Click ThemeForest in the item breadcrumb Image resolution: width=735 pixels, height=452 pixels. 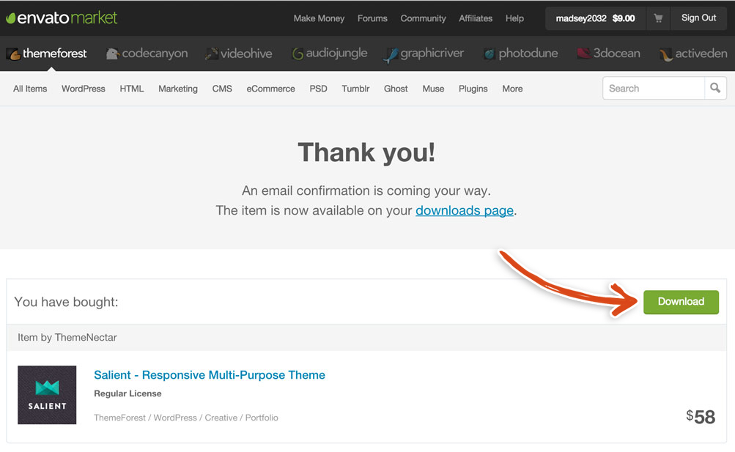[119, 418]
